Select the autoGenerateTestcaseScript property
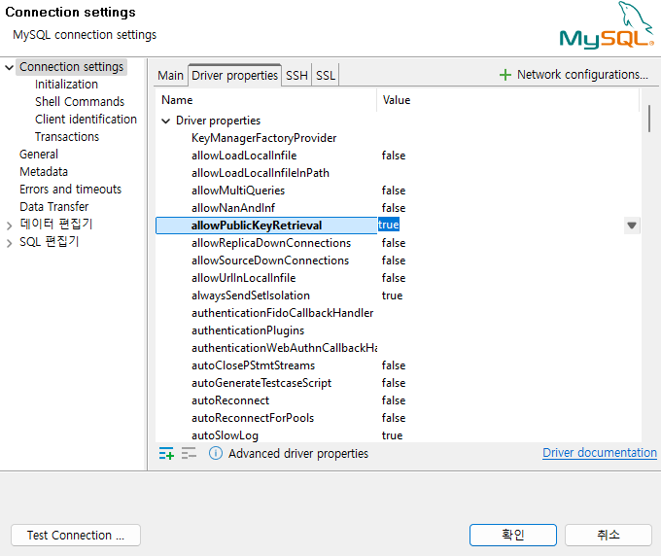Screen dimensions: 661x556 tap(261, 383)
